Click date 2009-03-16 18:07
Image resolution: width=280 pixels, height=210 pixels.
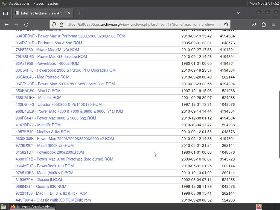[196, 159]
